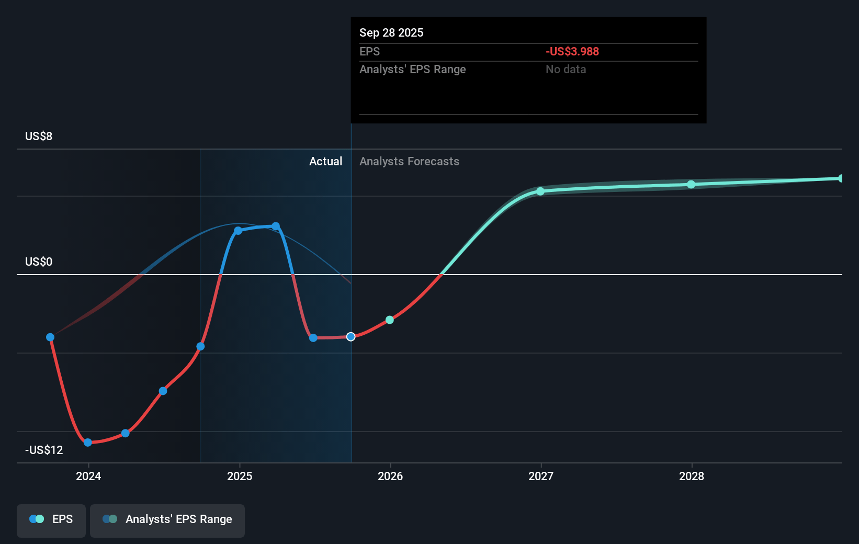The height and width of the screenshot is (544, 859).
Task: Select the forecast data point above 2028
Action: pyautogui.click(x=691, y=185)
